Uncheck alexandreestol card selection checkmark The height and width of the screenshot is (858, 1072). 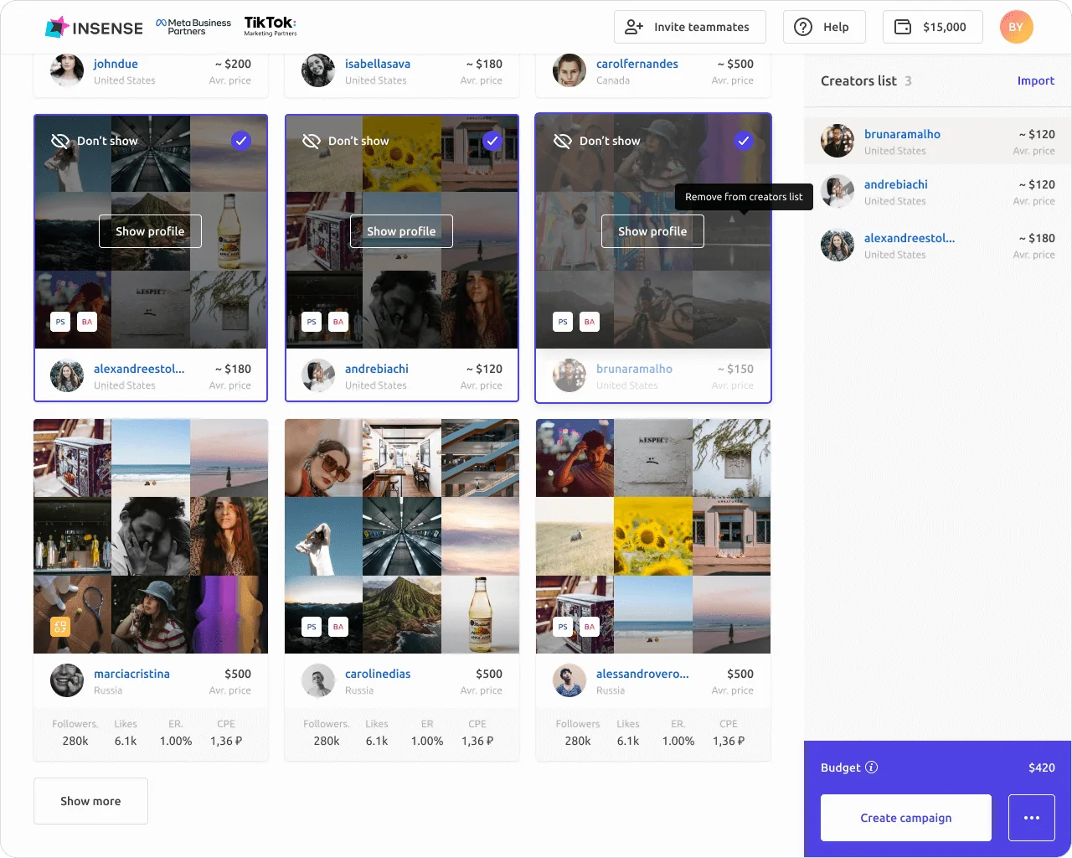pyautogui.click(x=240, y=141)
